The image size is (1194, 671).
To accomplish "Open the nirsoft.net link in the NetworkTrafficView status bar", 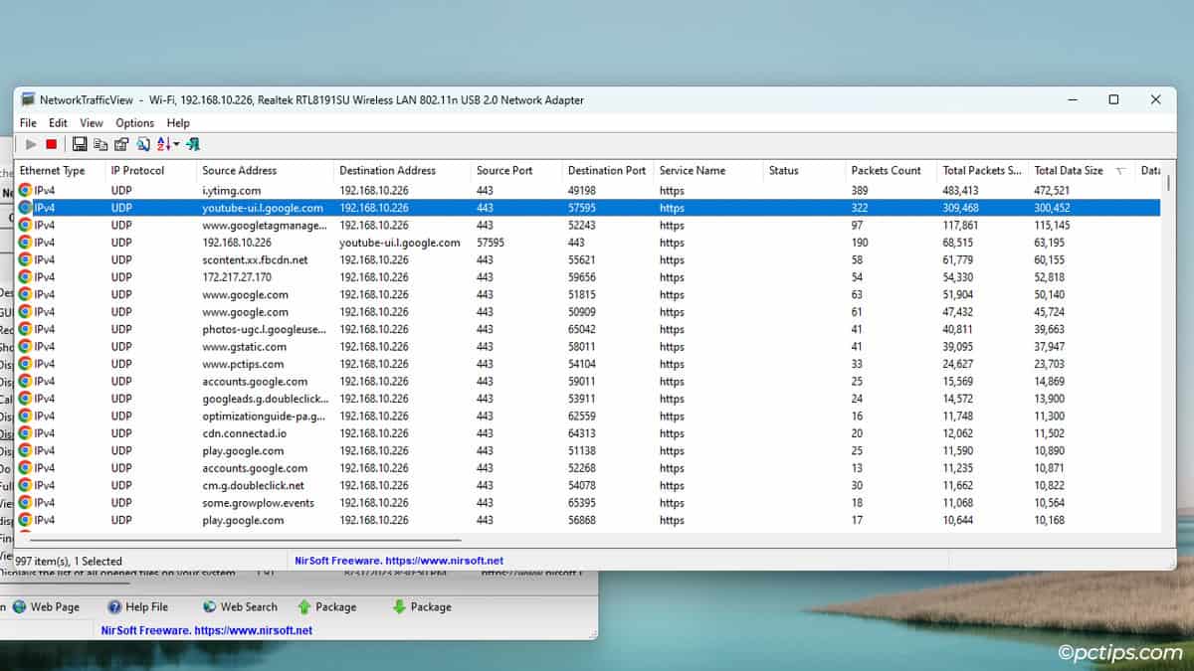I will 399,561.
